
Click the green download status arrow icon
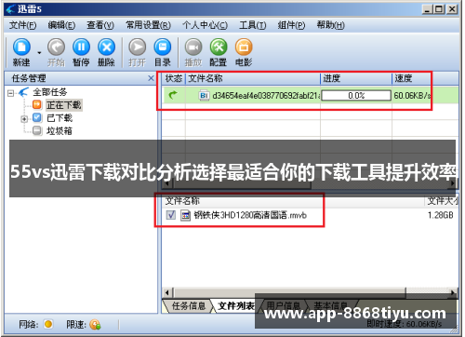click(x=173, y=95)
